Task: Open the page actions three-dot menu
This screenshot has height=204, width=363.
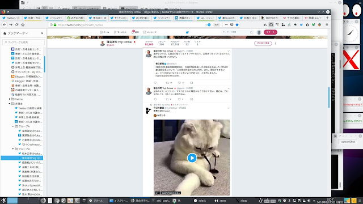Action: click(226, 25)
